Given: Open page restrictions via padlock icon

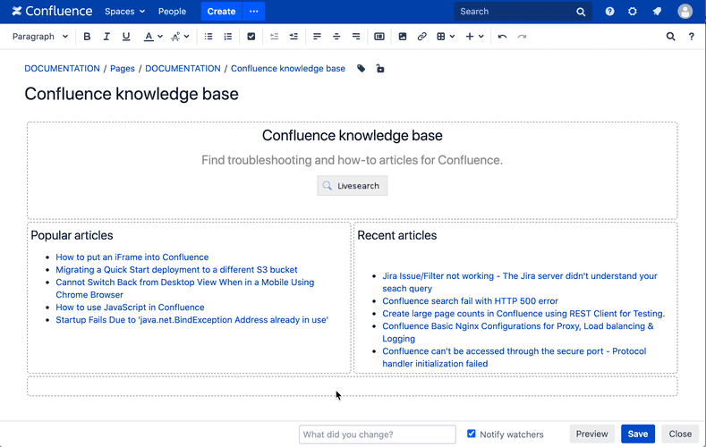Looking at the screenshot, I should pyautogui.click(x=380, y=69).
